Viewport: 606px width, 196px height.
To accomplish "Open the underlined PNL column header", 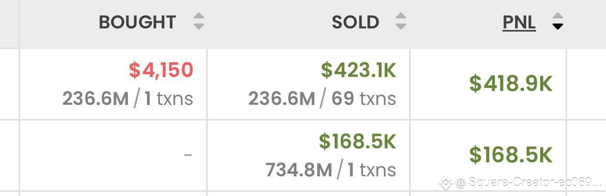I will (519, 22).
